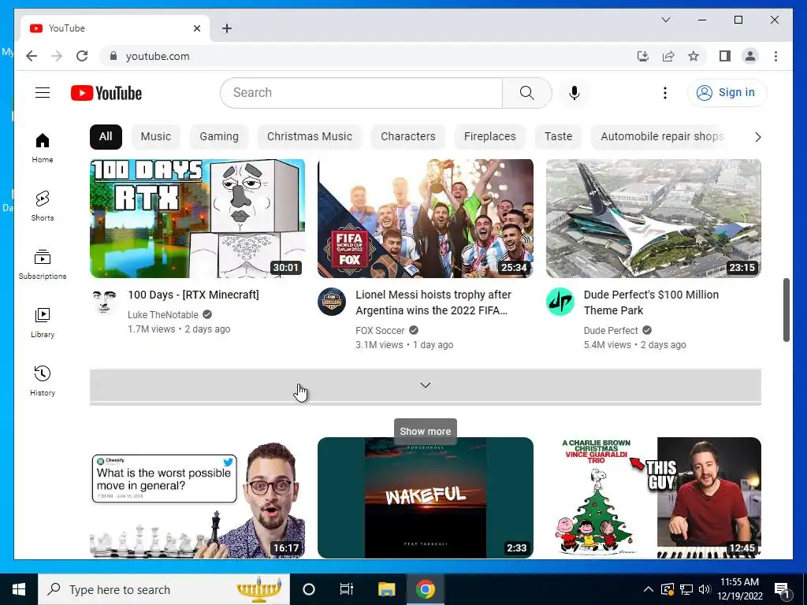Open Cortana circle on taskbar
This screenshot has height=605, width=807.
tap(309, 589)
